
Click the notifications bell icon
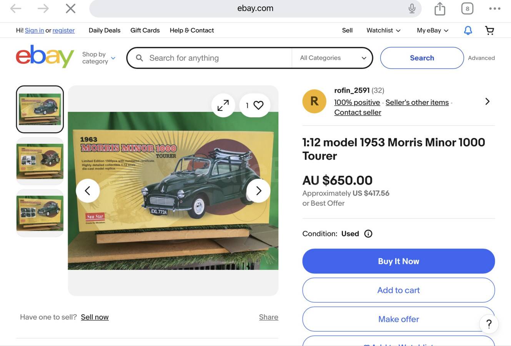[468, 30]
